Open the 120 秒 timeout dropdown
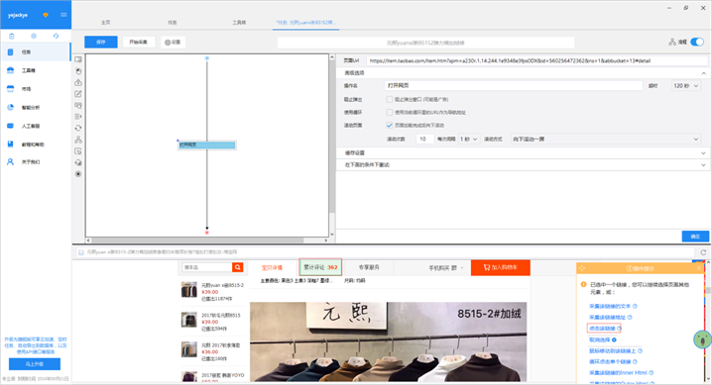Viewport: 712px width, 385px height. [685, 85]
